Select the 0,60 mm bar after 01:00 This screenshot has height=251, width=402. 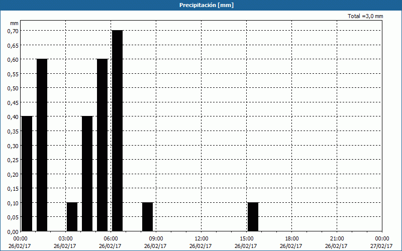(42, 145)
